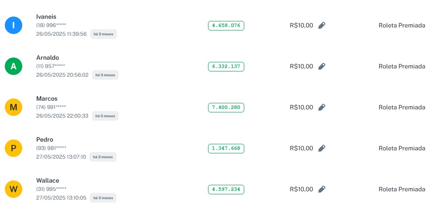Click ticket badge 4.597.234
This screenshot has height=207, width=441.
pyautogui.click(x=226, y=190)
